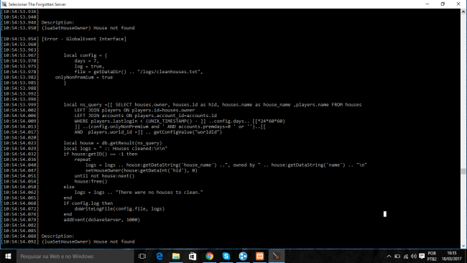The image size is (467, 263).
Task: Close The Forgotten Server console window
Action: 458,4
